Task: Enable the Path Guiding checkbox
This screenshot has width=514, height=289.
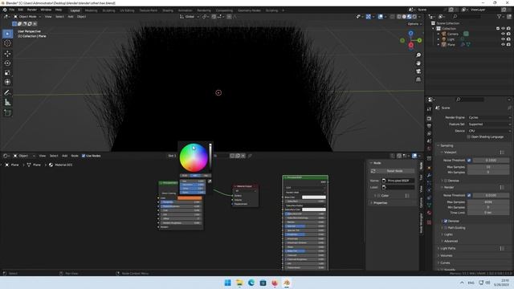Action: (446, 228)
